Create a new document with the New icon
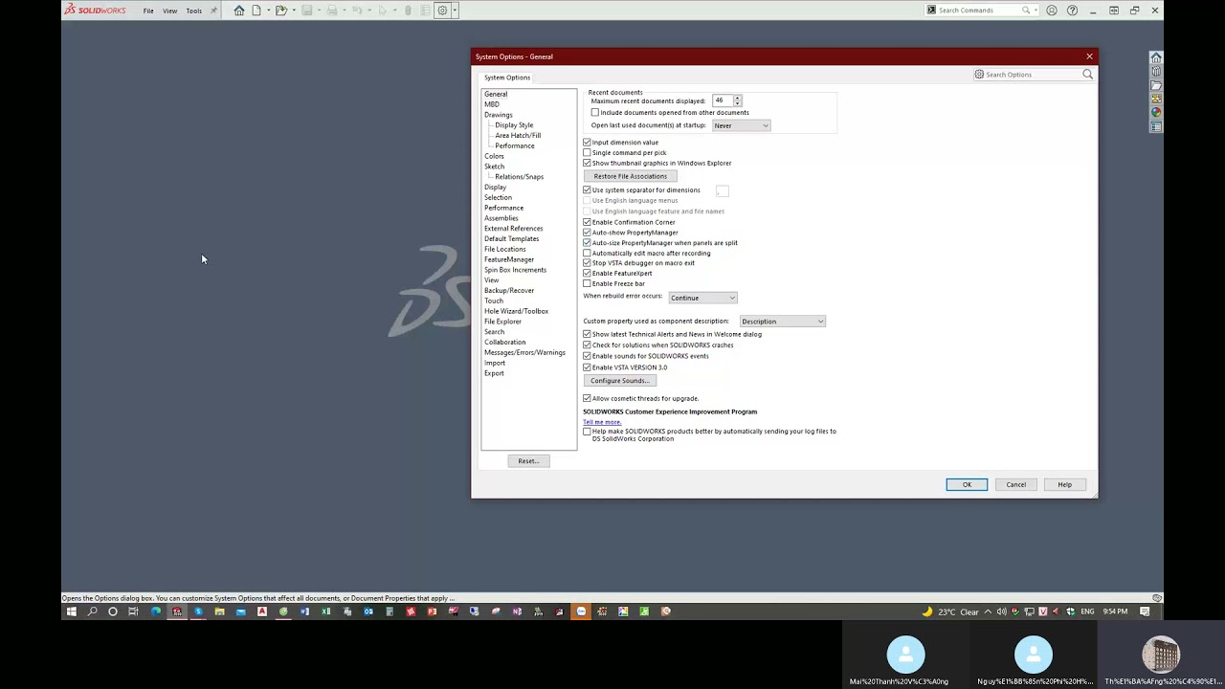Image resolution: width=1225 pixels, height=689 pixels. [256, 11]
